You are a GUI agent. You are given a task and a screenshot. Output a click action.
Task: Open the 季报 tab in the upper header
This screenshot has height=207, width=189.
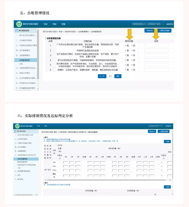point(54,24)
